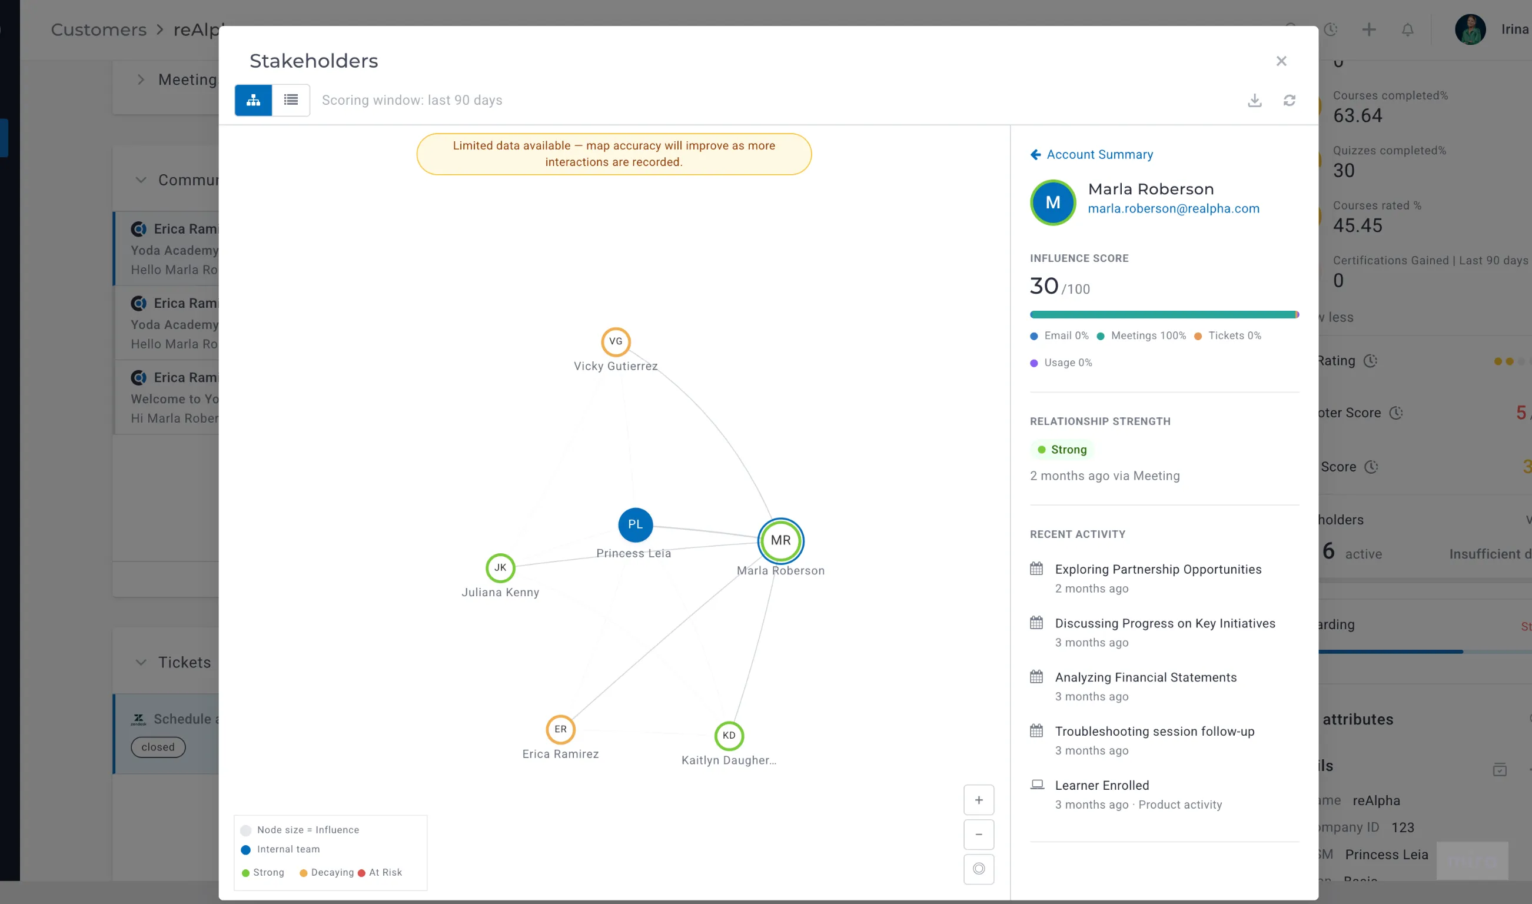Open Discussing Progress on Key Initiatives
Screen dimensions: 1532x904
(x=1165, y=623)
